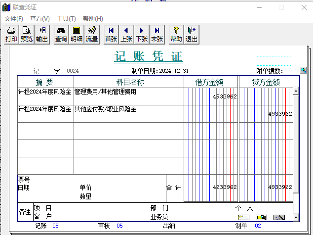Click the 输出 (Export) toolbar icon
The image size is (313, 235).
42,34
